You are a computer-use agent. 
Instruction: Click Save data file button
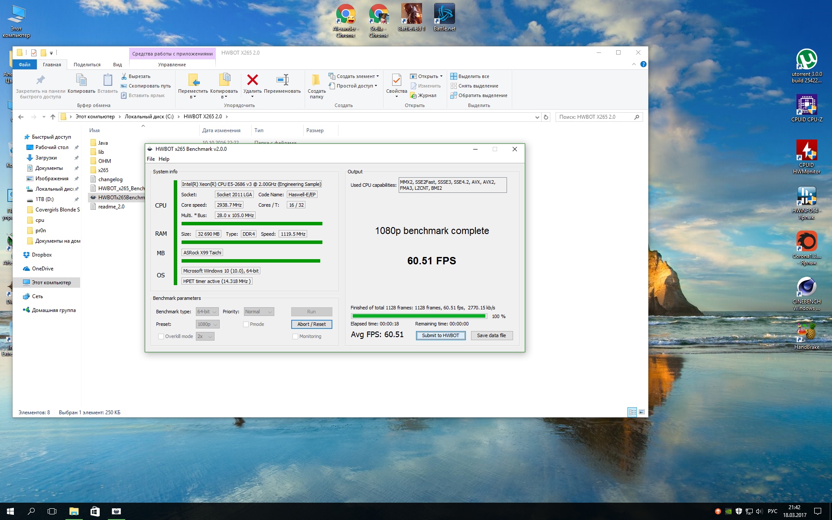491,335
